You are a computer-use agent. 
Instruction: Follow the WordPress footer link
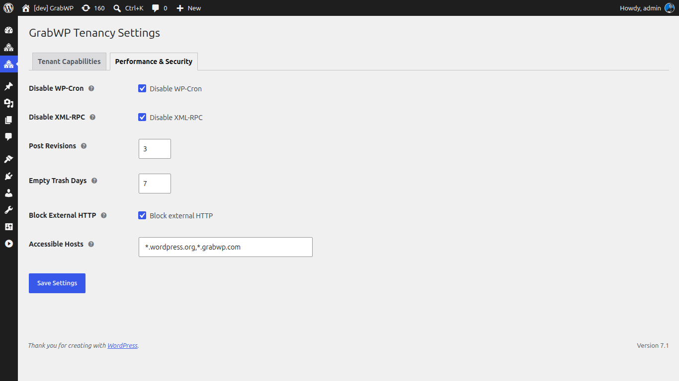[x=122, y=345]
